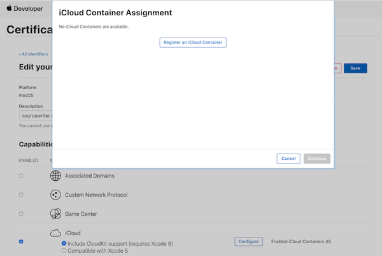Go back to All Identifiers

[x=33, y=54]
